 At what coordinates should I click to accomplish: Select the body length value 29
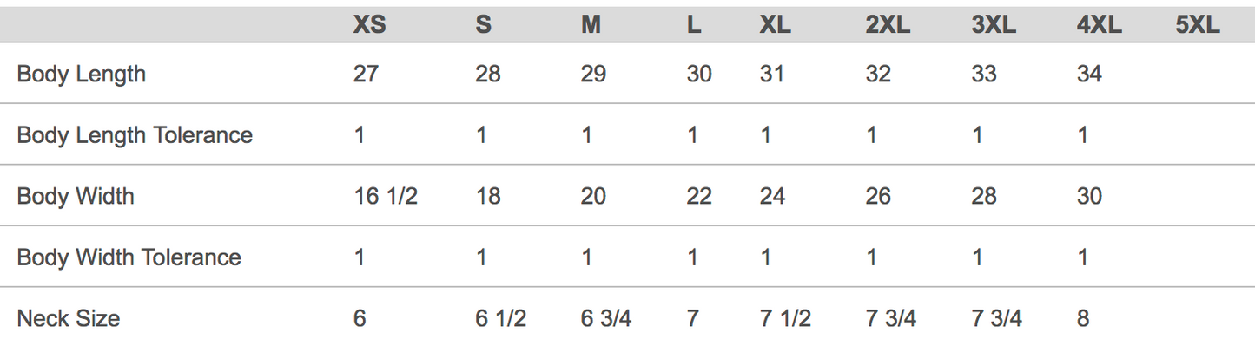pos(593,75)
